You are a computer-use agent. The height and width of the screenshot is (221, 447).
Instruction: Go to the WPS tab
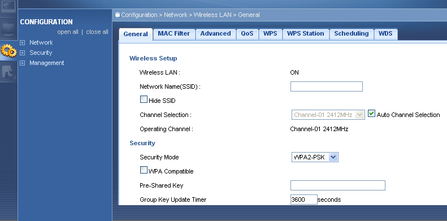tap(270, 34)
